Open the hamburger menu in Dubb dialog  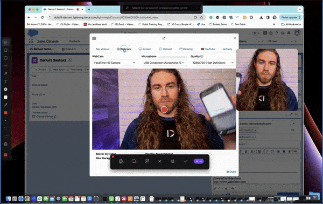94,38
